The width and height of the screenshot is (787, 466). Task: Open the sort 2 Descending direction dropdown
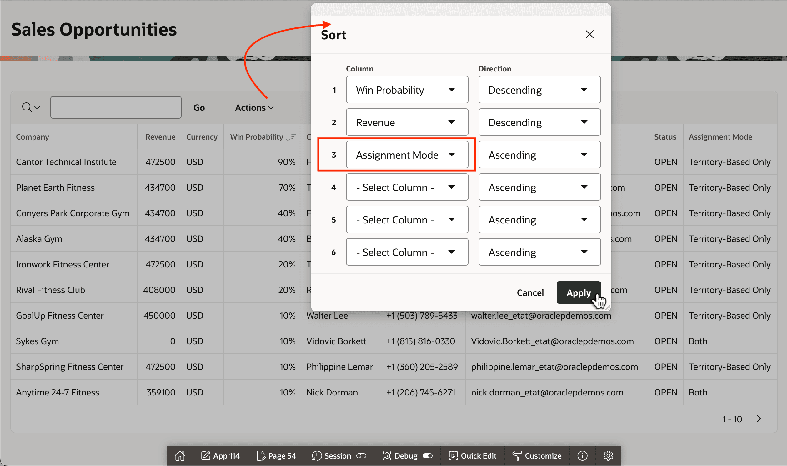point(539,122)
